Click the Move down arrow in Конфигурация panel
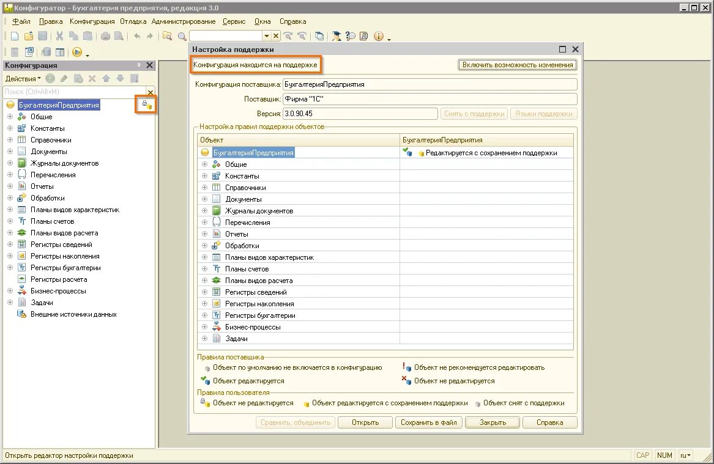714x464 pixels. 120,79
